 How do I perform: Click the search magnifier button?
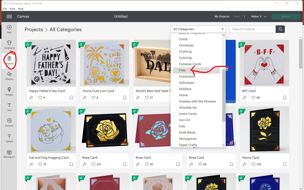(x=280, y=29)
